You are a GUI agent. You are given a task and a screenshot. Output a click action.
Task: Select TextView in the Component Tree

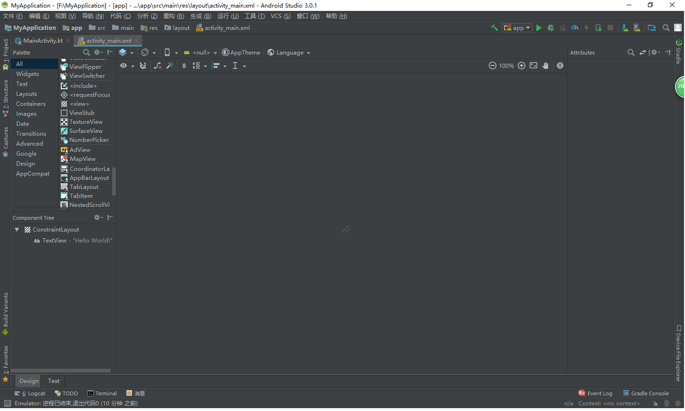[x=73, y=241]
